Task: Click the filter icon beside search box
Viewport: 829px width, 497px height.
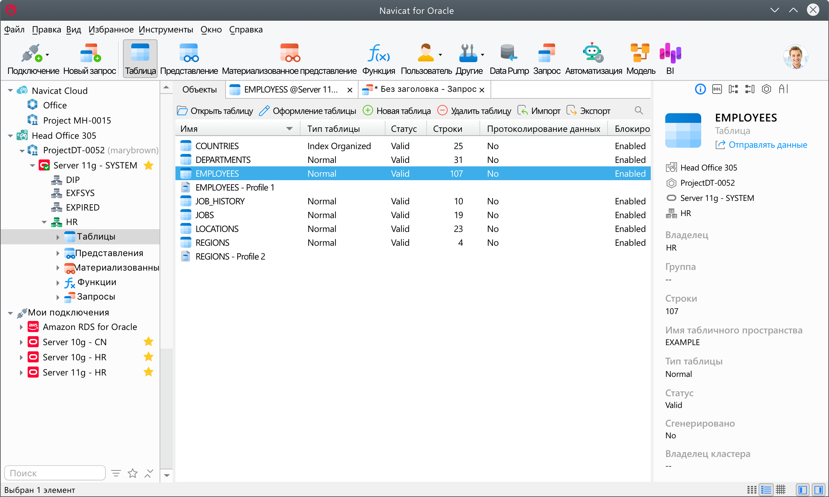Action: coord(116,473)
